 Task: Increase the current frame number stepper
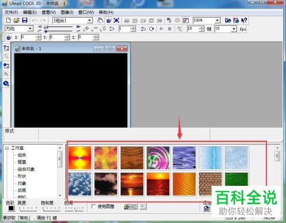click(x=133, y=27)
